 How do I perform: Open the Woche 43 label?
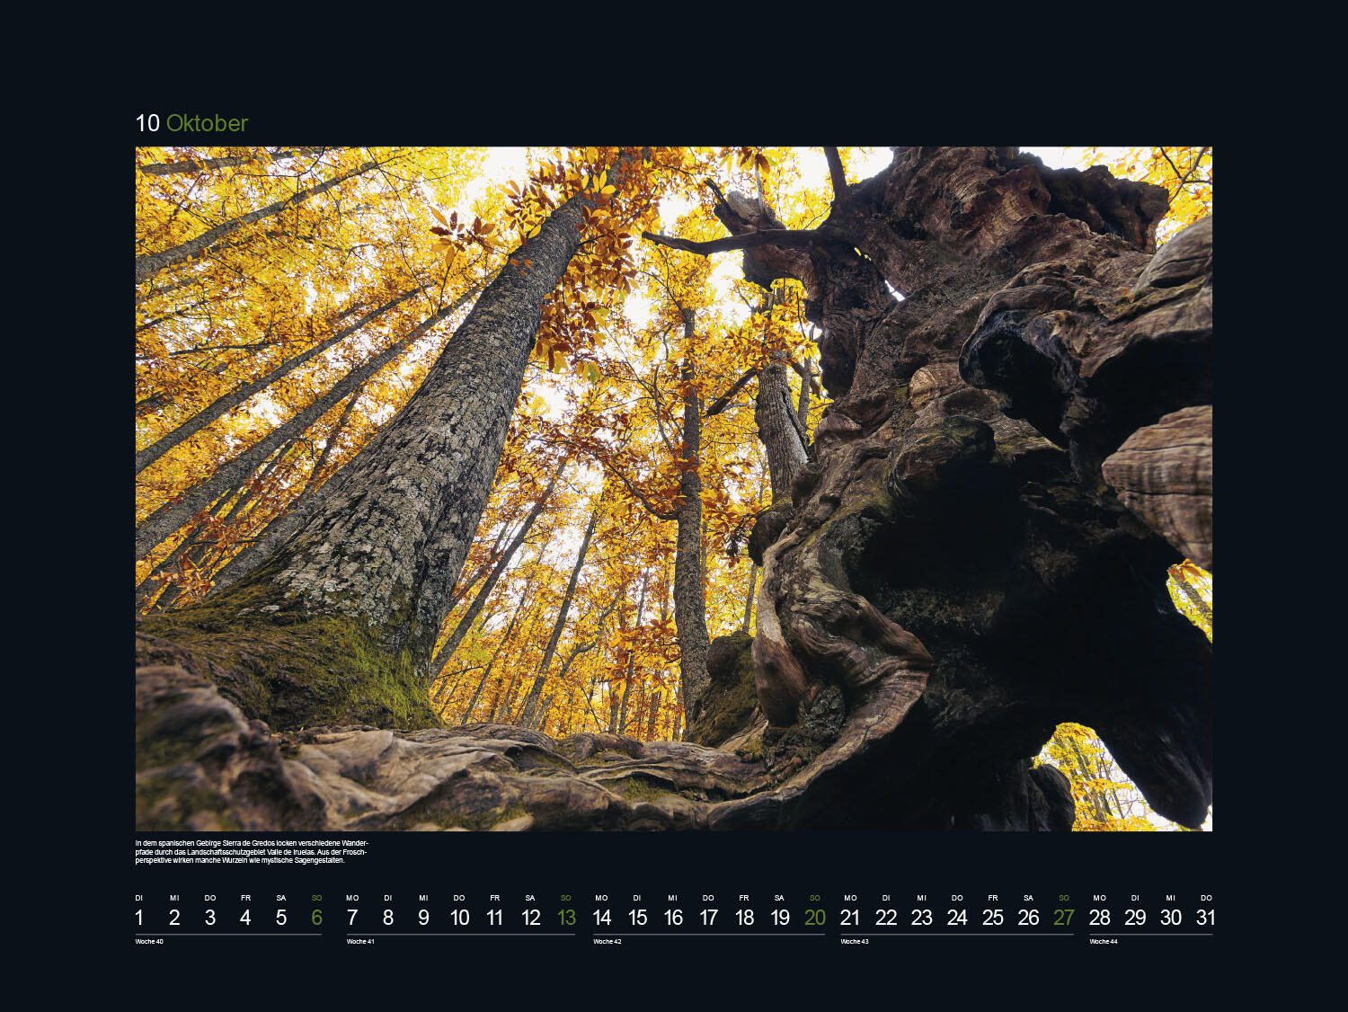tap(855, 942)
